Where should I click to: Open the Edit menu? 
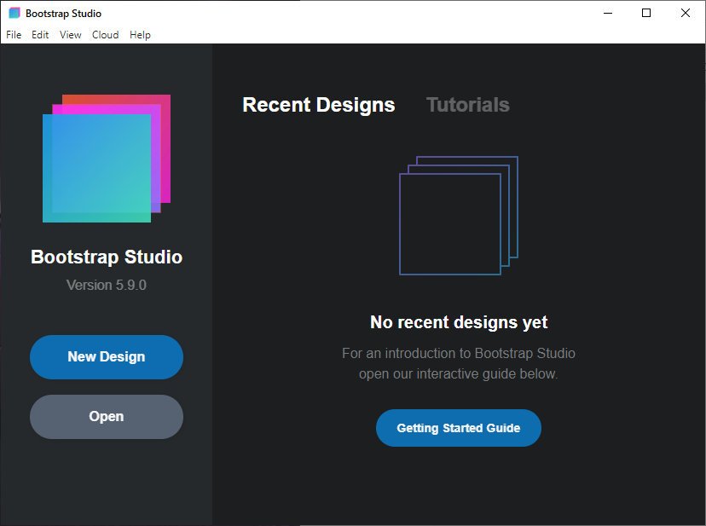[40, 35]
